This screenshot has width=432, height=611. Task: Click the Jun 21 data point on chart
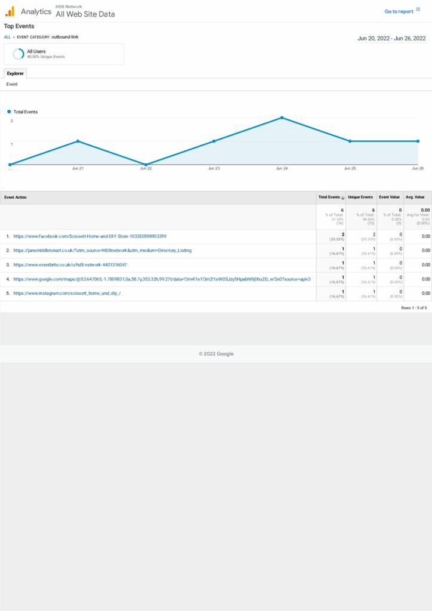[x=78, y=141]
